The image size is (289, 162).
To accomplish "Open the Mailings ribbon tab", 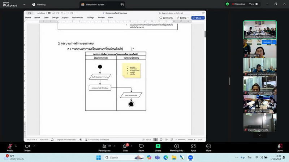I will pos(90,17).
